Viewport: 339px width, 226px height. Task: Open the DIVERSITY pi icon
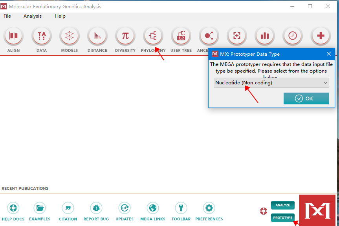[125, 36]
